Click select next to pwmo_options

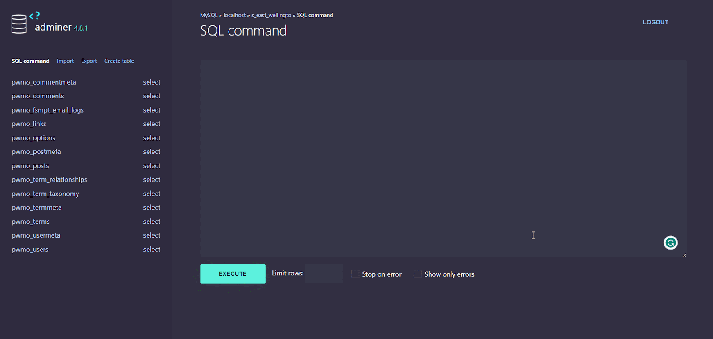(152, 138)
